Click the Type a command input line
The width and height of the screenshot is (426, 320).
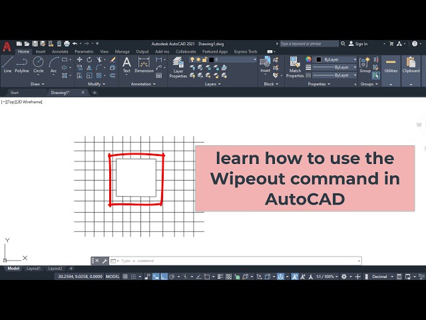235,261
